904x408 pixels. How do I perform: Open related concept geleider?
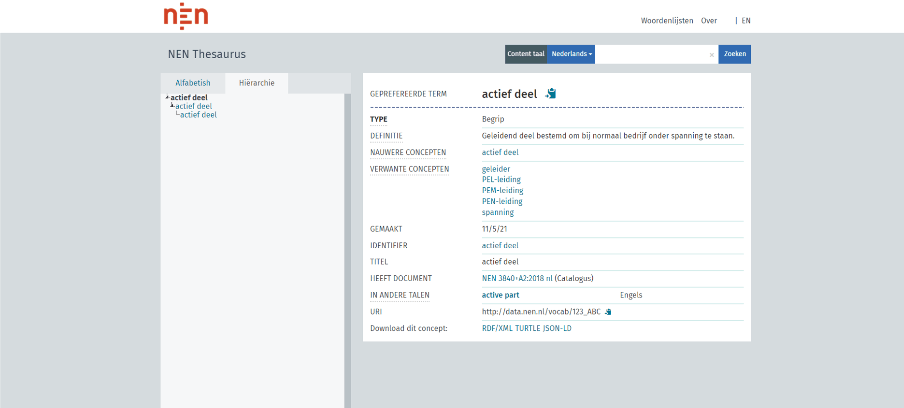click(496, 169)
